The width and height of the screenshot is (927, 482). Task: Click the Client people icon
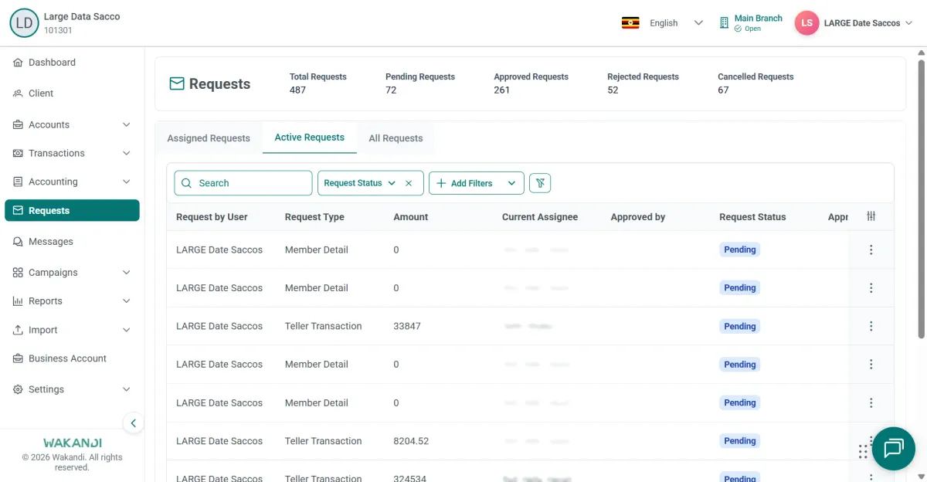[x=18, y=93]
